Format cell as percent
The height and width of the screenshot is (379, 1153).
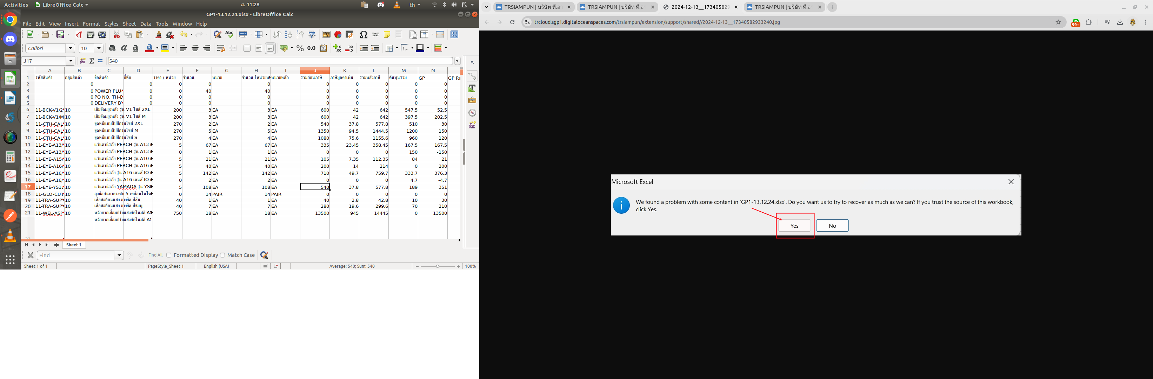tap(300, 48)
